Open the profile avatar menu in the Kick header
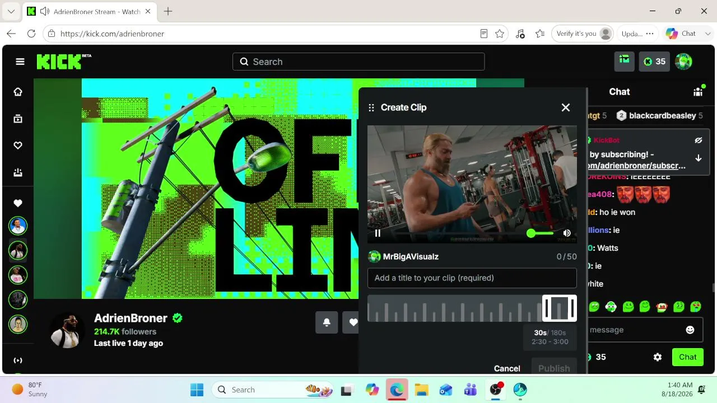 pyautogui.click(x=683, y=62)
